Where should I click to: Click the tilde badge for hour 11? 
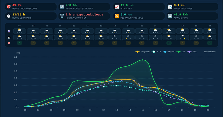pyautogui.click(x=88, y=43)
